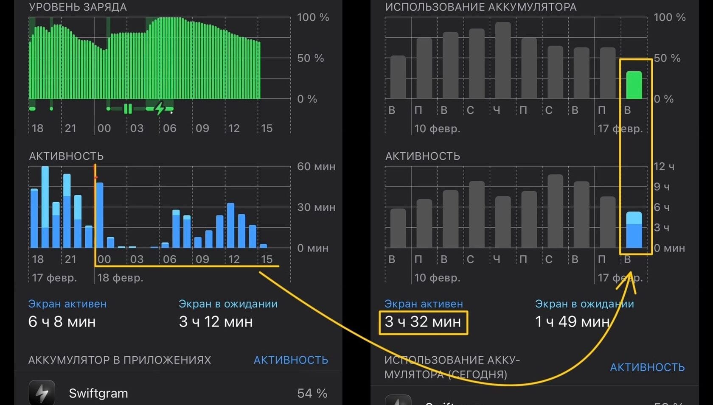Image resolution: width=713 pixels, height=405 pixels.
Task: Select the activity bar just after 00 on left graph
Action: click(100, 215)
